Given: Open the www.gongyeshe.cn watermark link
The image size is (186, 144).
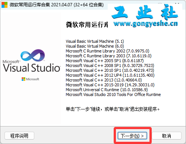Looking at the screenshot, I should pyautogui.click(x=146, y=23).
